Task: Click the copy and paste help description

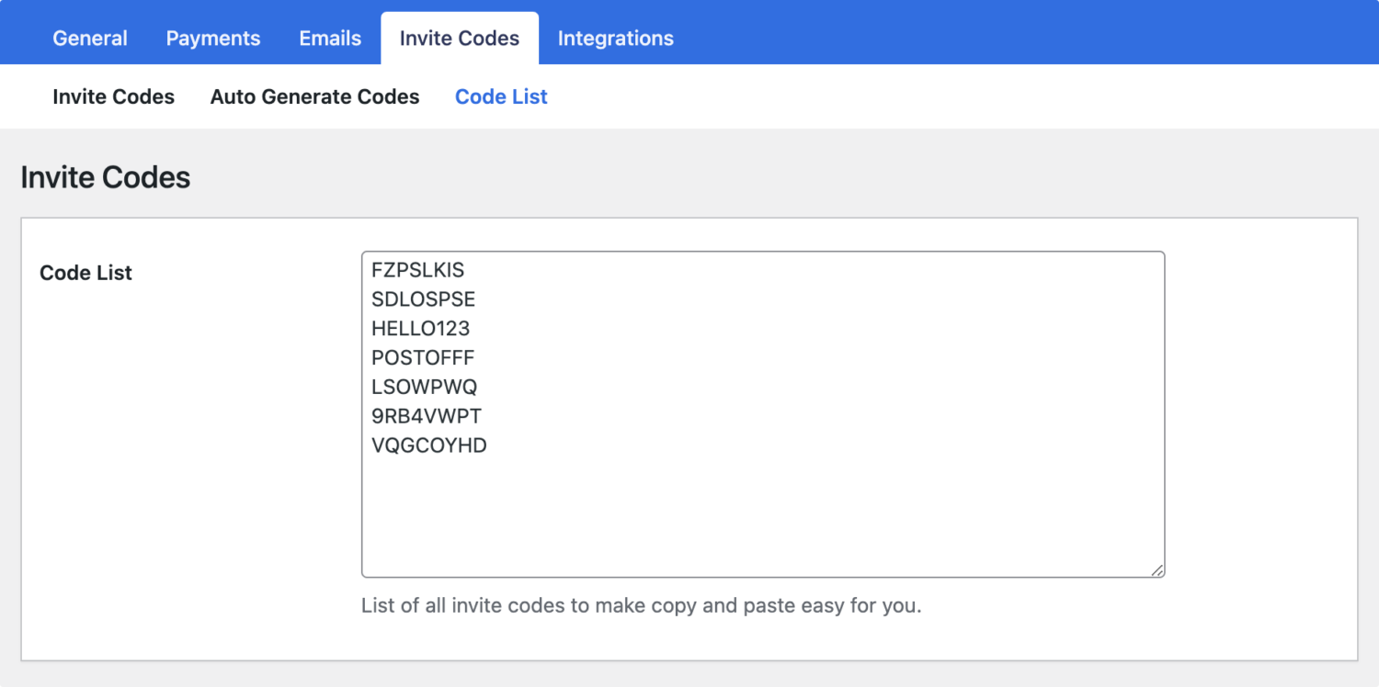Action: (642, 606)
